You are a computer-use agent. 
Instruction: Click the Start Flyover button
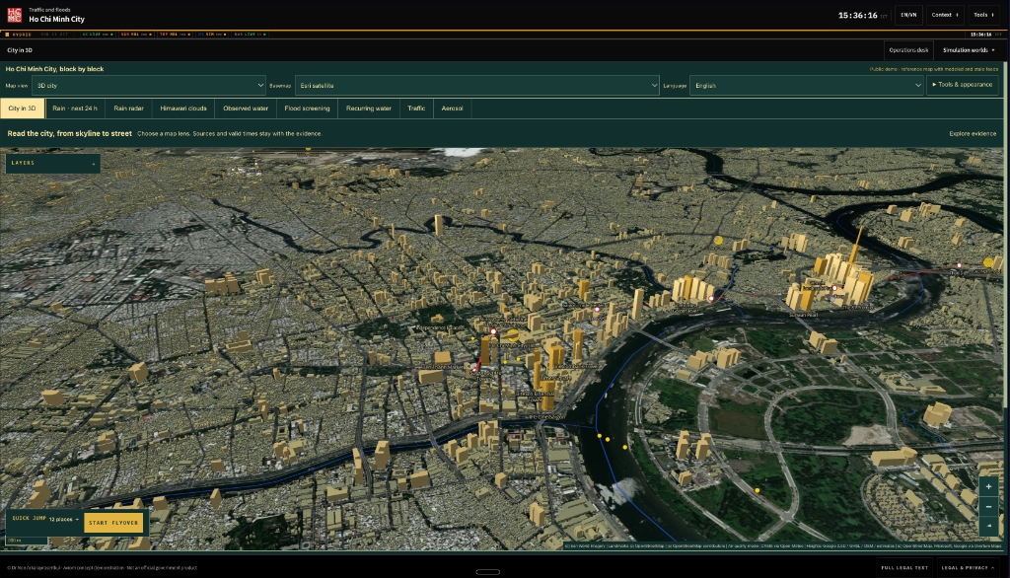[x=113, y=523]
